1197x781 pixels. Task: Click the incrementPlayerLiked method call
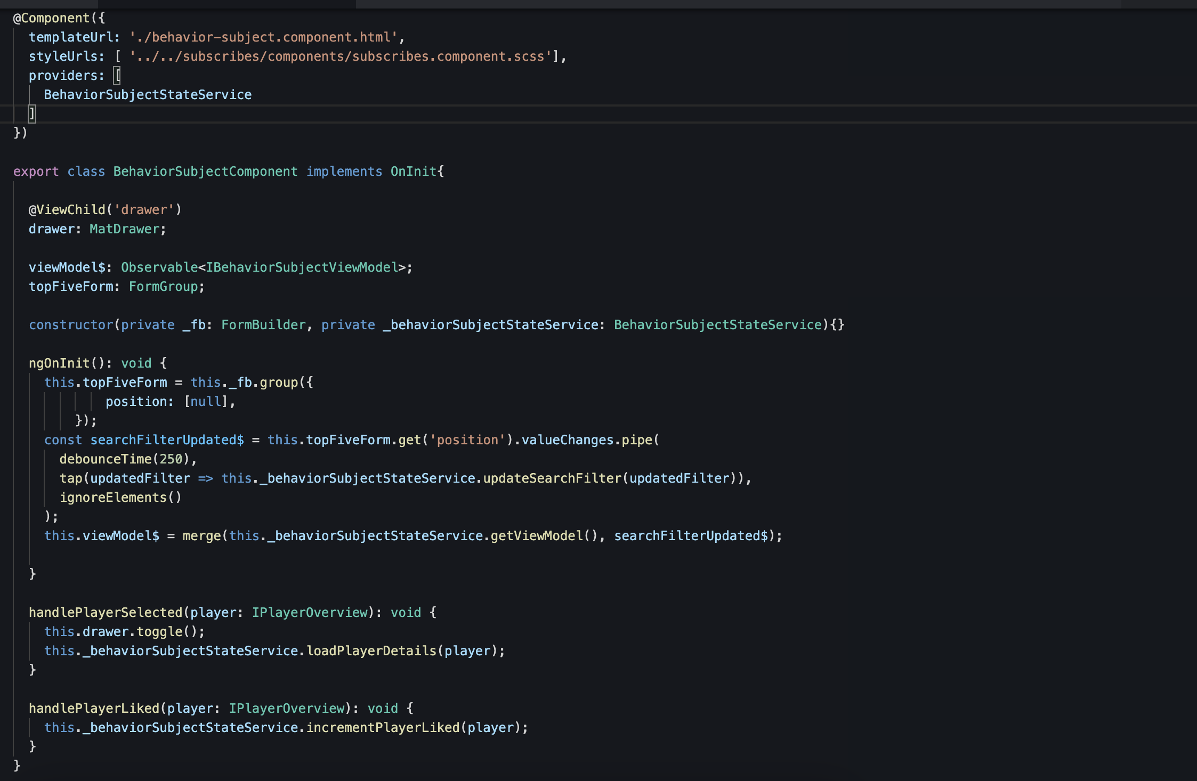coord(383,728)
